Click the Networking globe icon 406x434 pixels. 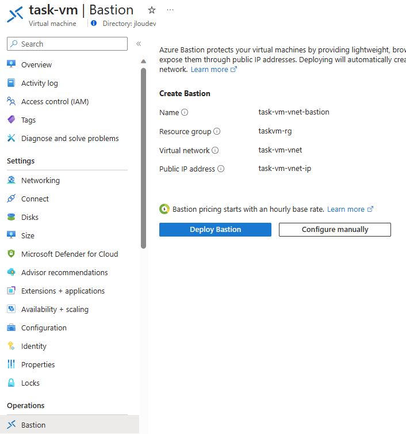(x=11, y=180)
